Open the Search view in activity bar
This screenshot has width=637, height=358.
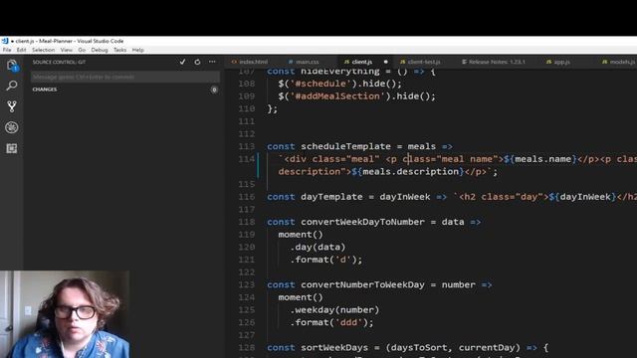(x=12, y=86)
